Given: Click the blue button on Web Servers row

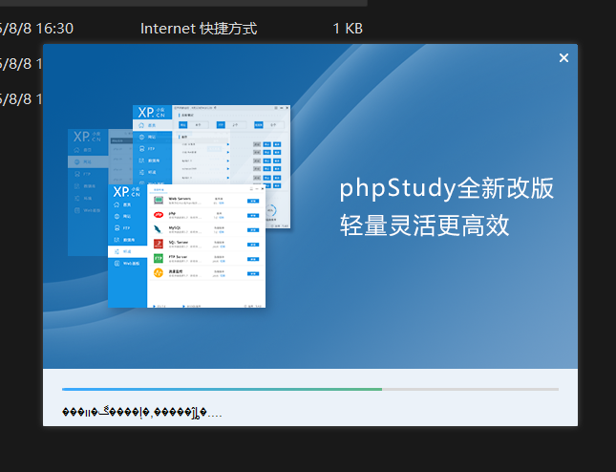Looking at the screenshot, I should click(253, 202).
